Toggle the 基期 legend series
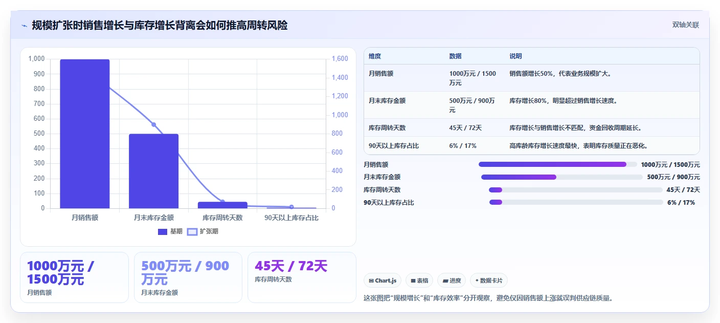This screenshot has height=323, width=720. point(170,231)
